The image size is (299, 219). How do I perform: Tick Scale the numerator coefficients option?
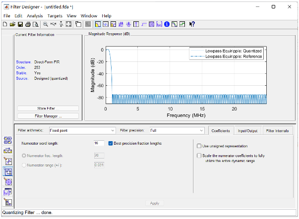click(x=199, y=156)
